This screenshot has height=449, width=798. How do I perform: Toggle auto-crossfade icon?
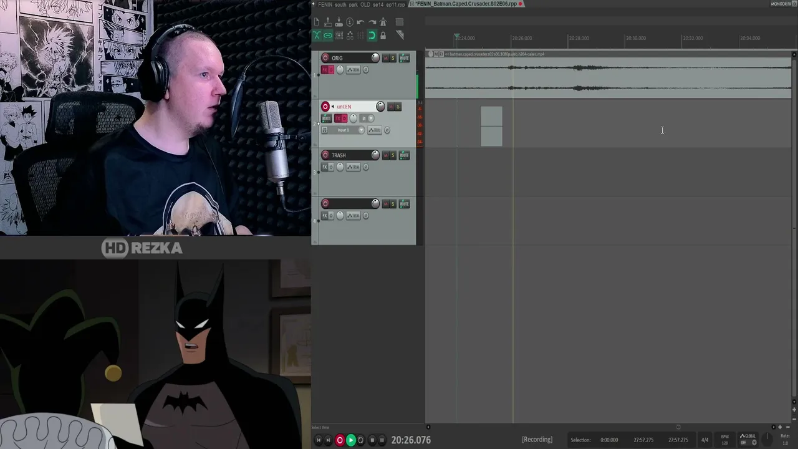[317, 36]
